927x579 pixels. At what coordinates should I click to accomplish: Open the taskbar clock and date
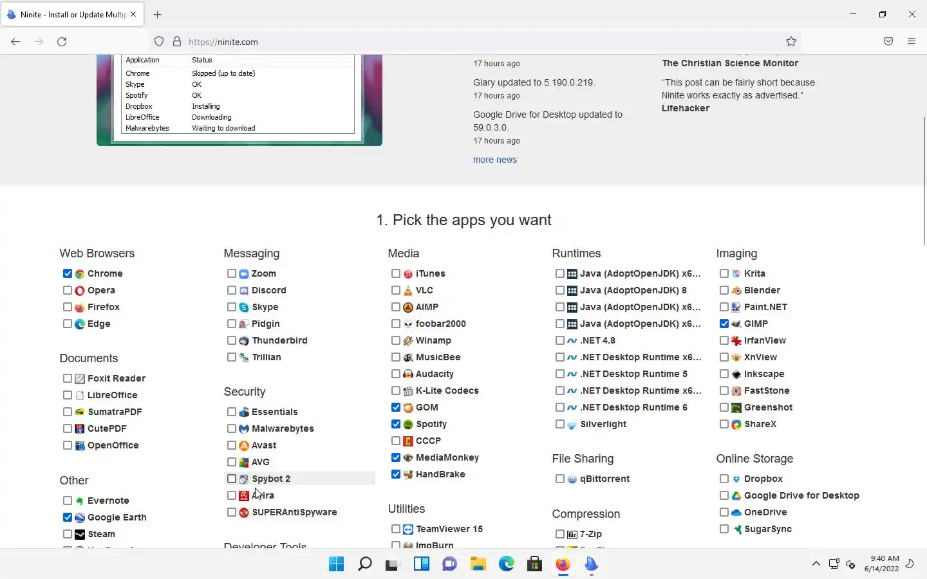coord(882,564)
